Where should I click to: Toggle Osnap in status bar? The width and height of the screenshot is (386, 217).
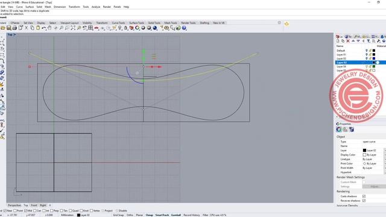point(149,215)
